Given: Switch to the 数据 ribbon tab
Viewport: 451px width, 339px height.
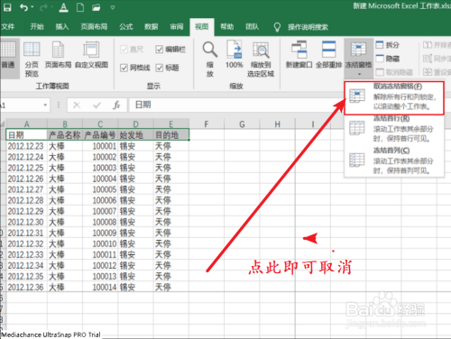Looking at the screenshot, I should (151, 27).
